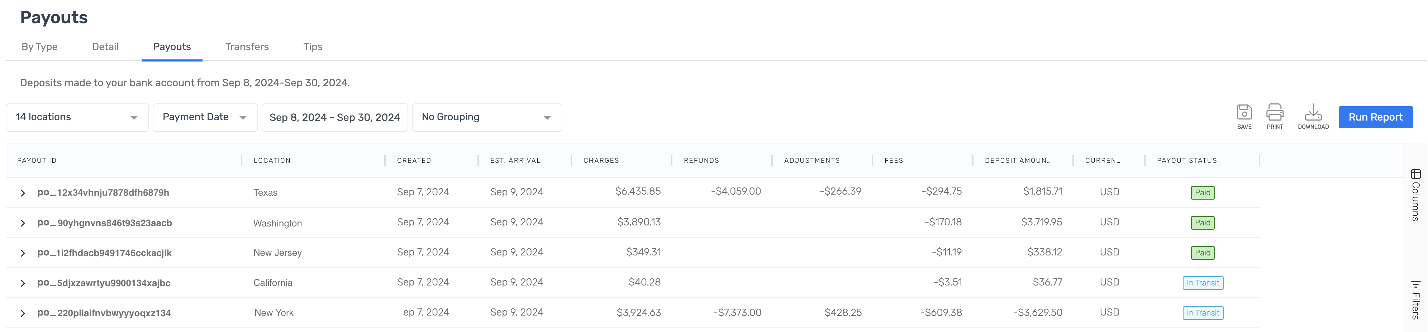The width and height of the screenshot is (1428, 332).
Task: Sort by the Adjustments column header
Action: coord(811,161)
